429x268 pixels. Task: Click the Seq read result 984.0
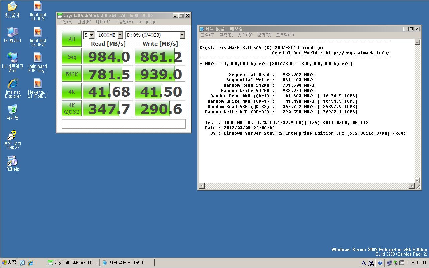(108, 56)
